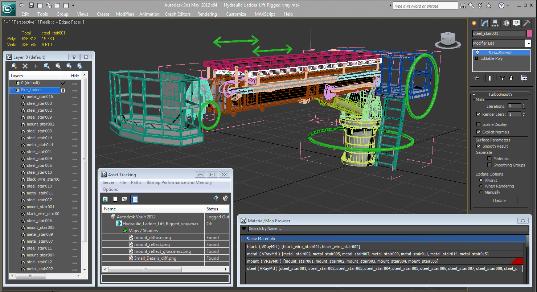
Task: Click the star Favorites icon in title bar
Action: [x=488, y=5]
